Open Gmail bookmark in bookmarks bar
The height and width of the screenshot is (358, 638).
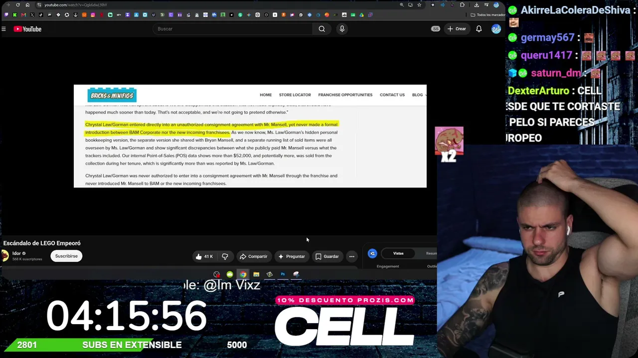[23, 15]
